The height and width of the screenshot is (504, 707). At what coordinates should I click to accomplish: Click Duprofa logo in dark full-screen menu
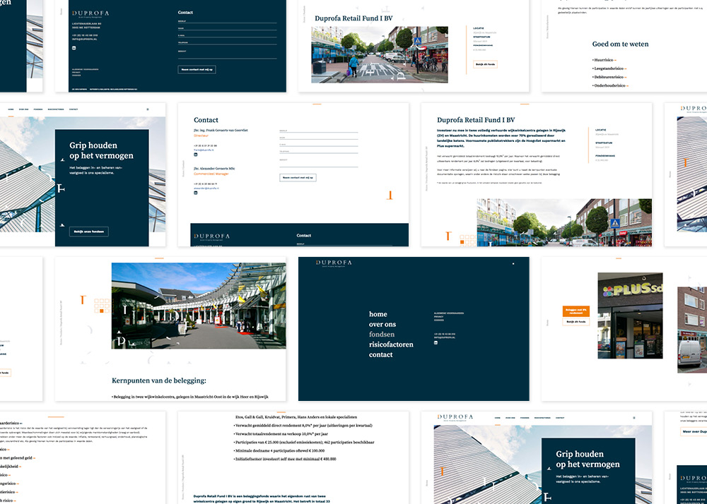click(334, 263)
